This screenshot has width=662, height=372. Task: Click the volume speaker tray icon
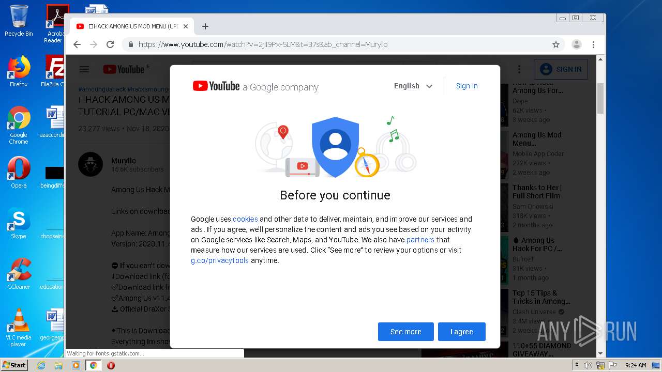[588, 365]
